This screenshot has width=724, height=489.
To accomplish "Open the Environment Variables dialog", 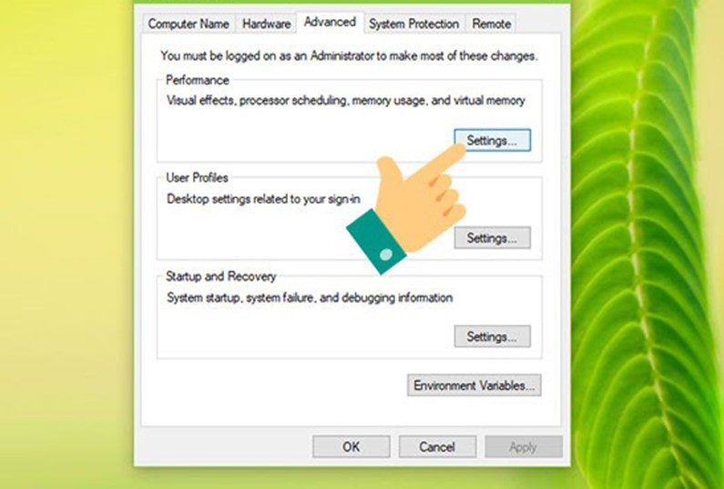I will pyautogui.click(x=474, y=385).
